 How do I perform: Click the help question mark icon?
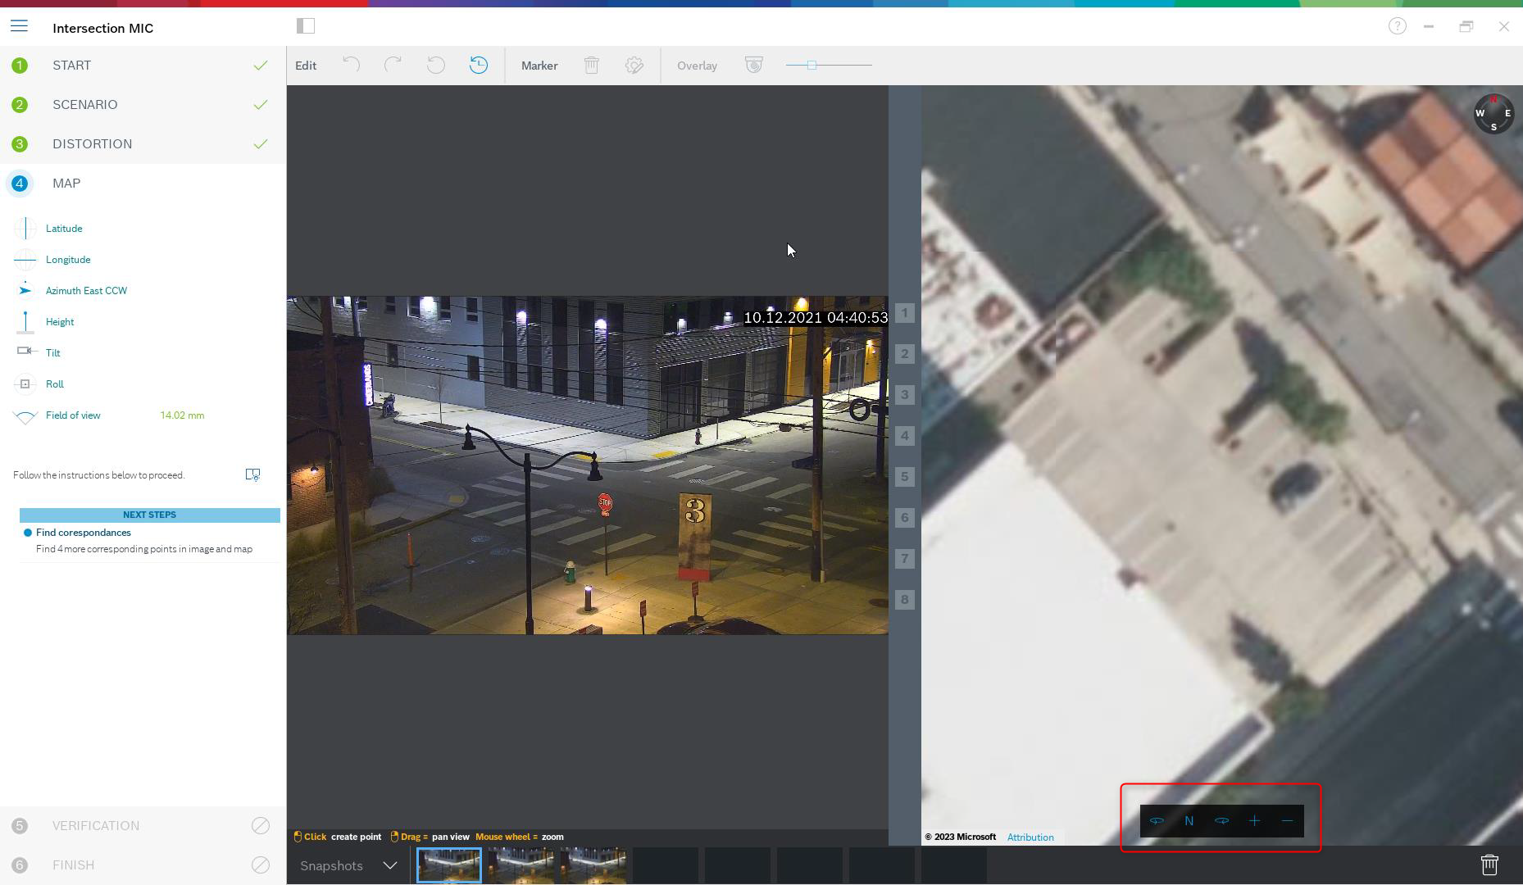coord(1397,26)
